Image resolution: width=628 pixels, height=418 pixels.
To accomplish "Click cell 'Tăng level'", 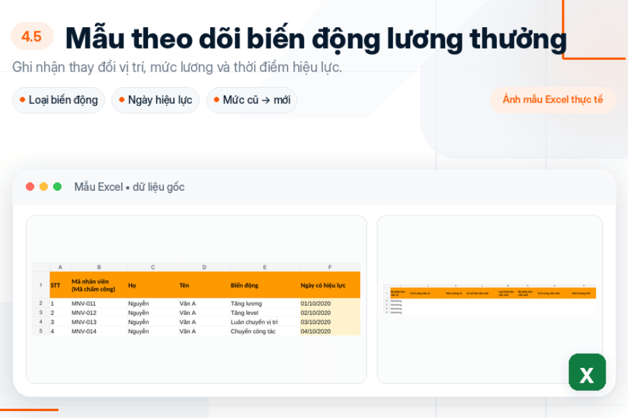I will (264, 313).
